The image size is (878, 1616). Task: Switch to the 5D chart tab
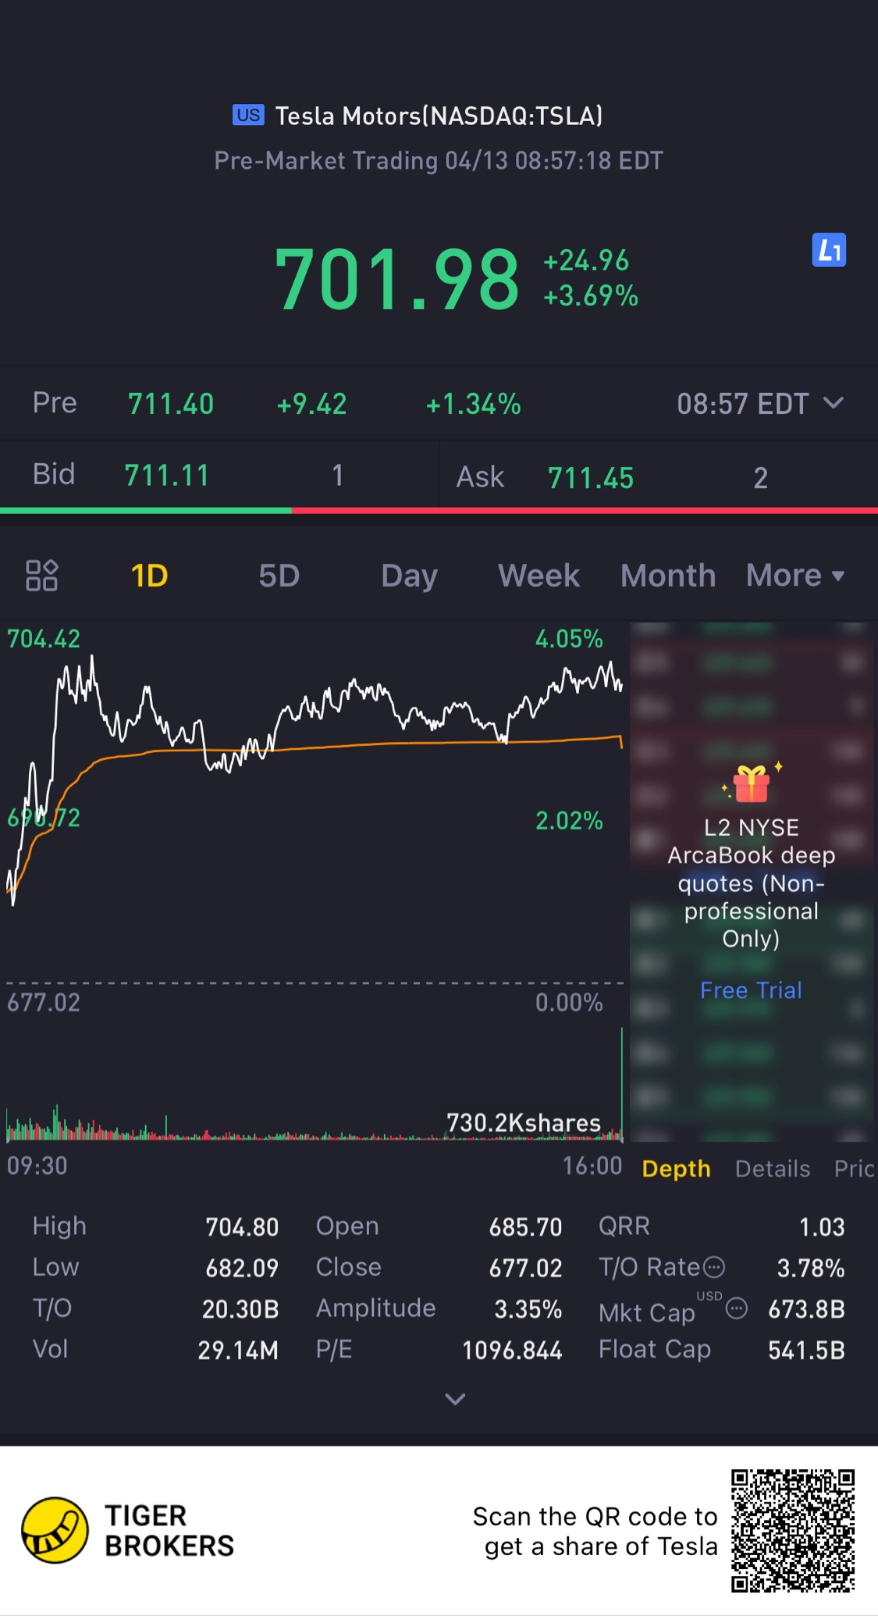click(279, 576)
